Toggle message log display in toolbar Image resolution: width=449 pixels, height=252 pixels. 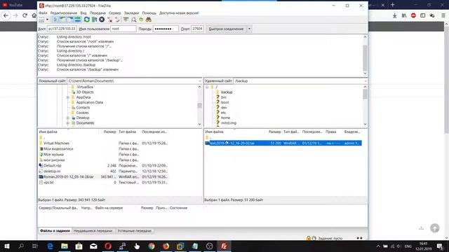click(x=55, y=20)
